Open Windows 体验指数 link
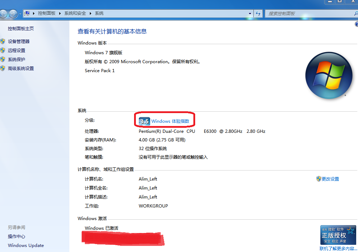Screen dimensions: 358x252 click(x=170, y=121)
